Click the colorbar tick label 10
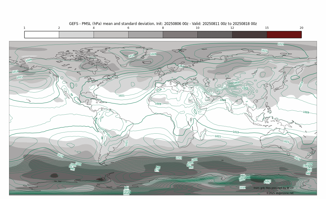This screenshot has height=199, width=326. (x=197, y=28)
